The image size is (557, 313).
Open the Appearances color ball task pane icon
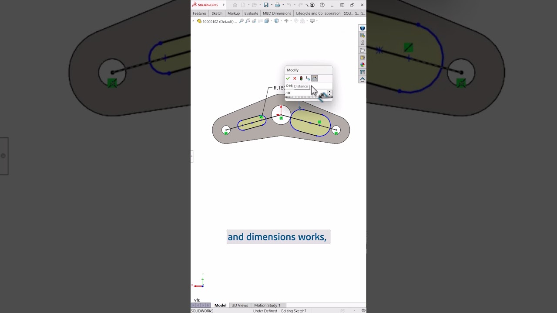[x=362, y=65]
